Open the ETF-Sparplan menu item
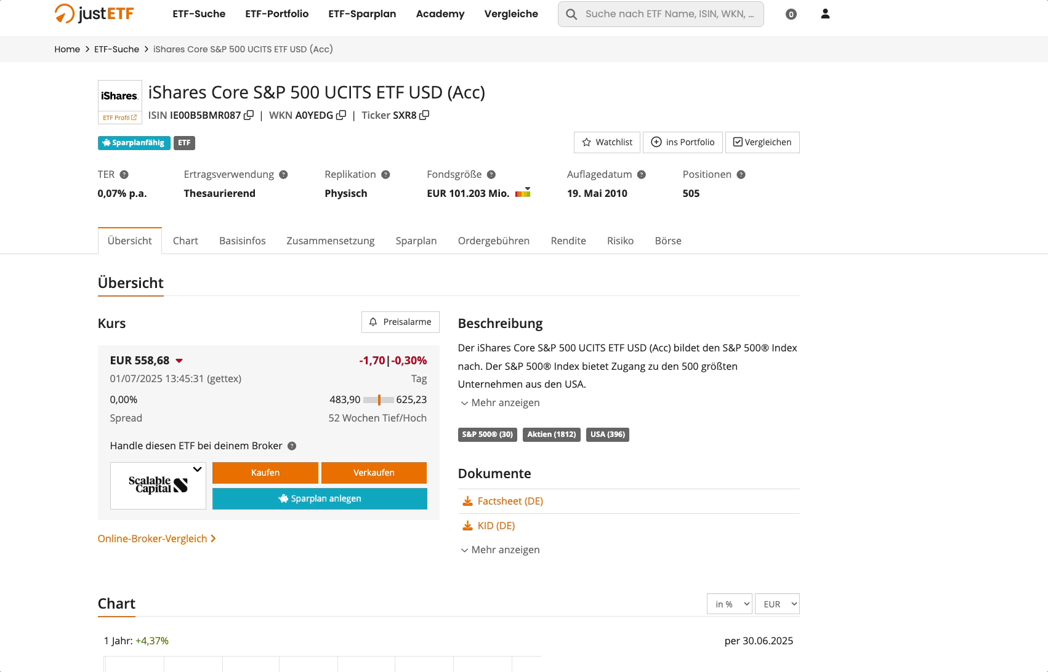 pyautogui.click(x=362, y=14)
